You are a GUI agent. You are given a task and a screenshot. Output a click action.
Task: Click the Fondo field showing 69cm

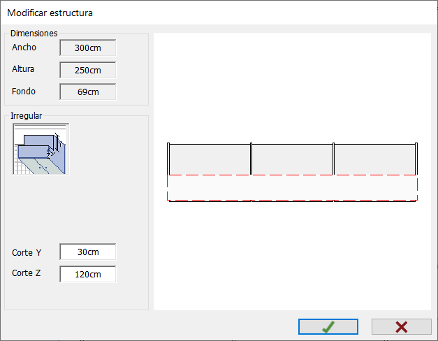(88, 92)
